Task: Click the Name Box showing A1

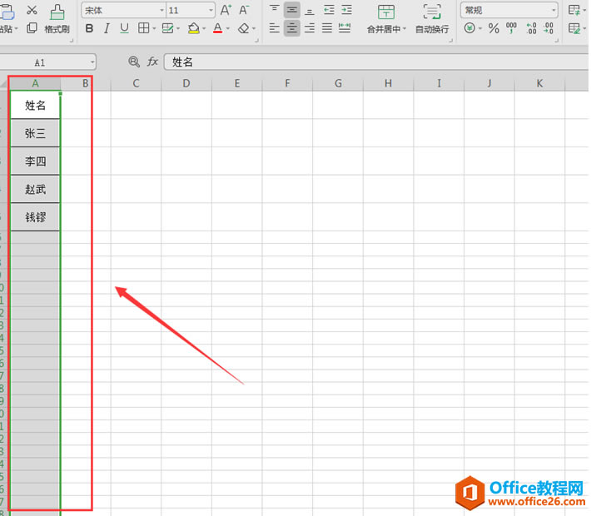Action: point(40,62)
